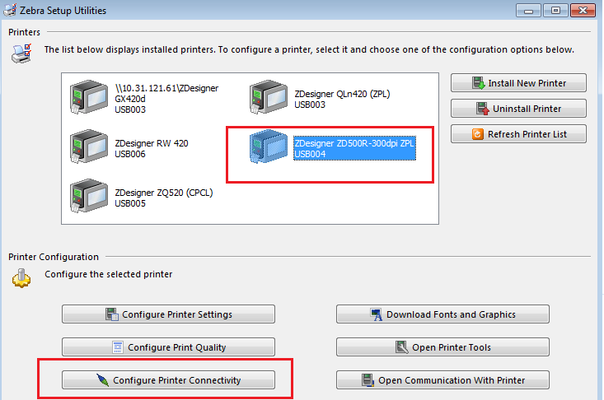Click Configure Printer Connectivity button
This screenshot has height=400, width=604.
pos(168,380)
